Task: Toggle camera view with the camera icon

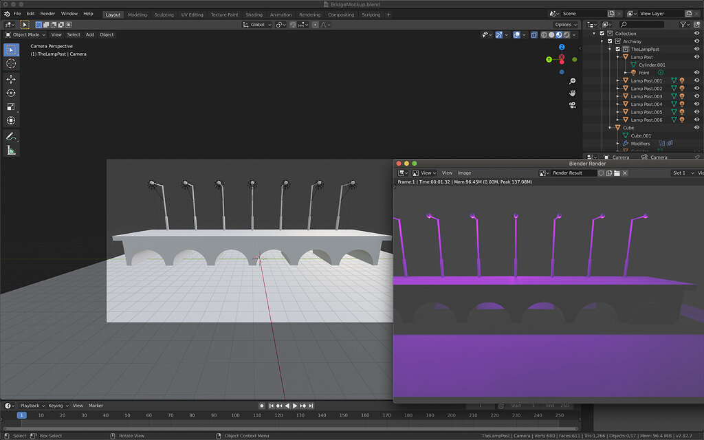Action: click(572, 104)
